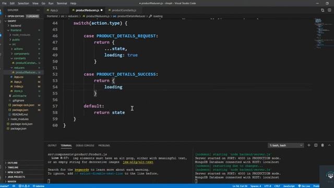The image size is (334, 188).
Task: Collapse the constants folder
Action: (20, 58)
